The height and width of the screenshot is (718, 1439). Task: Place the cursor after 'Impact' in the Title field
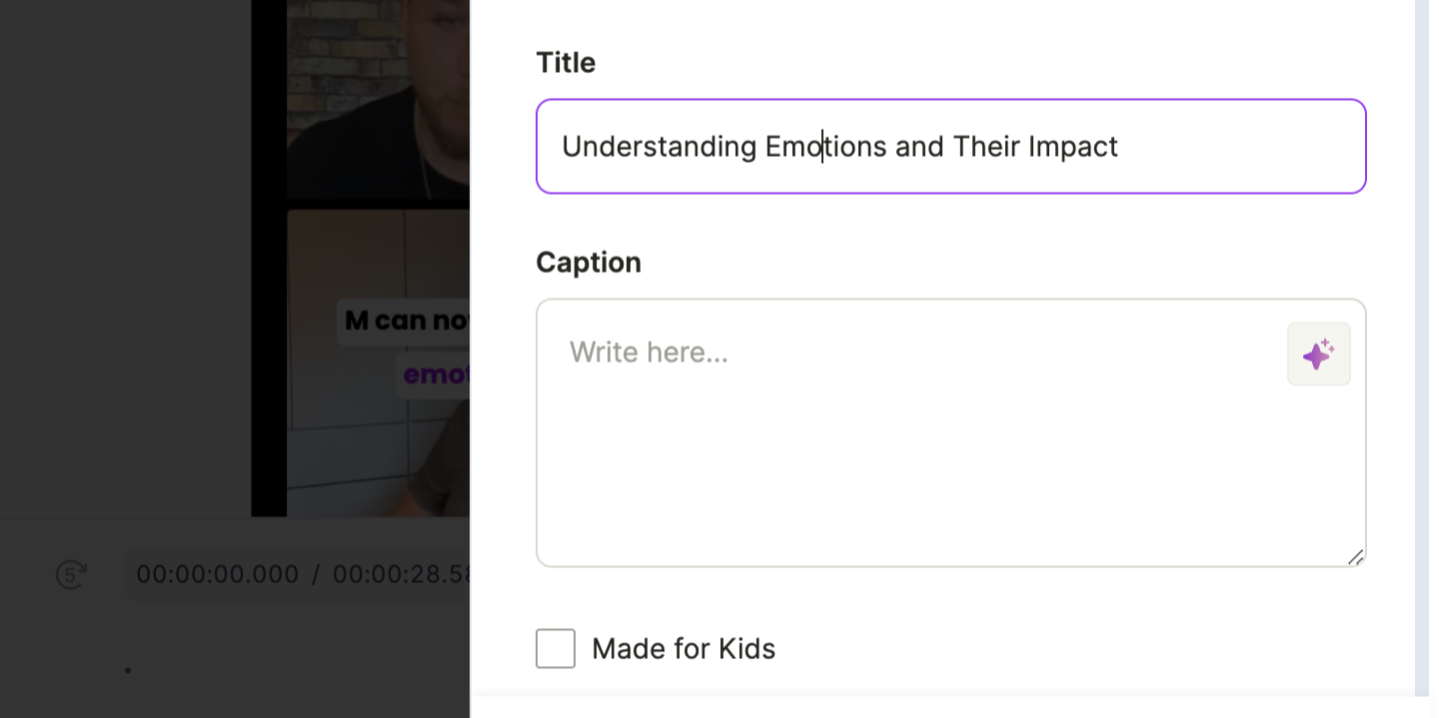[1120, 147]
